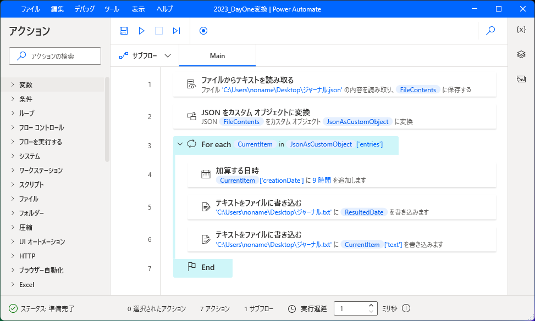Expand the ループ action group
The height and width of the screenshot is (321, 535).
point(13,113)
